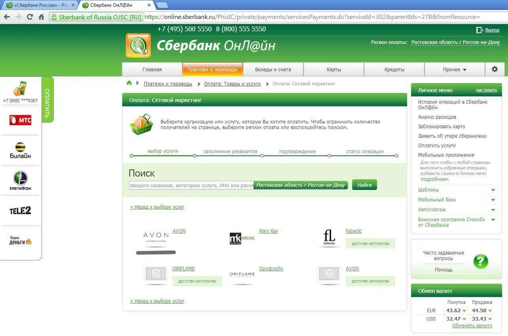
Task: Select the Яндекс Деньги logo
Action: tap(20, 240)
